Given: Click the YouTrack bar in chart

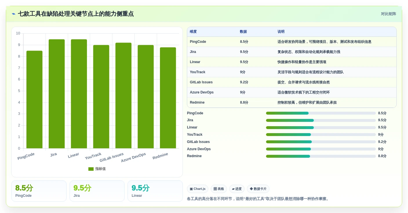Looking at the screenshot, I should tap(101, 97).
